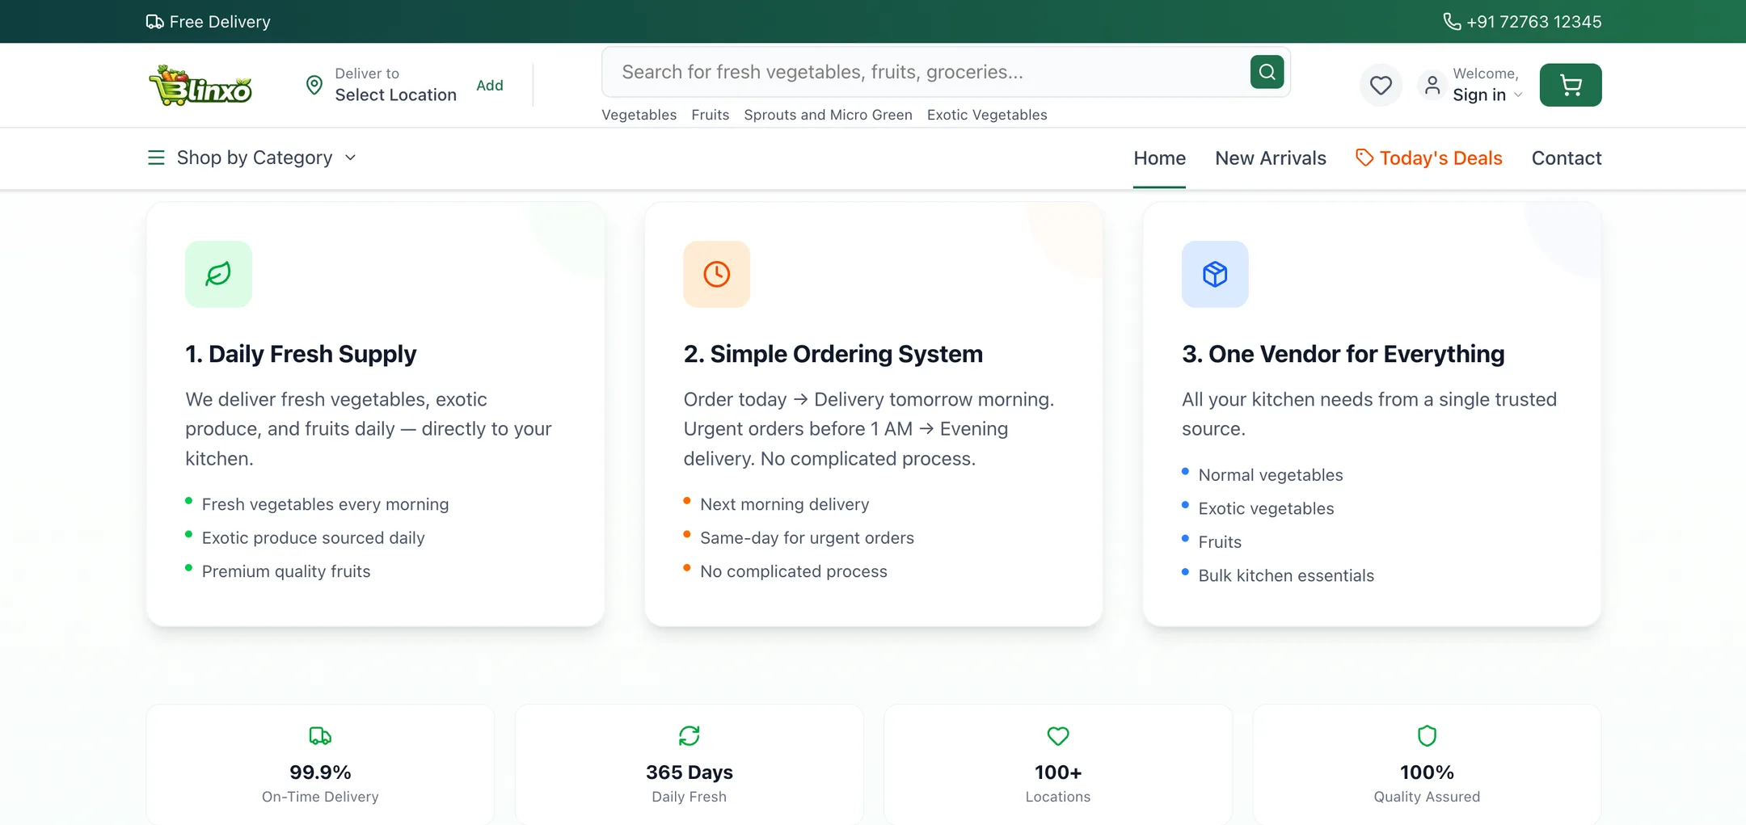Click the truck icon above 99.9%
Screen dimensions: 1746x825
click(x=320, y=735)
